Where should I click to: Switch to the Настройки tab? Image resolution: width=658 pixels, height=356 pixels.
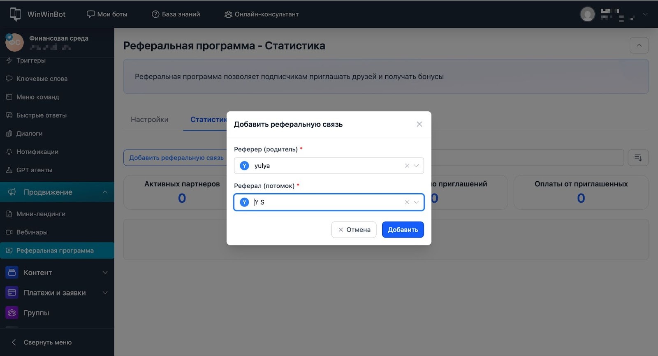click(149, 120)
